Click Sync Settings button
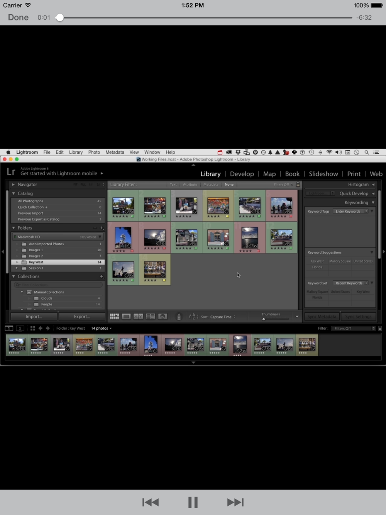Image resolution: width=386 pixels, height=515 pixels. 358,317
